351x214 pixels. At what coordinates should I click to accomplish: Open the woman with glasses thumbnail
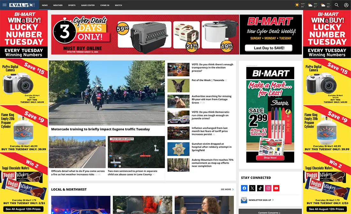[x=204, y=205]
